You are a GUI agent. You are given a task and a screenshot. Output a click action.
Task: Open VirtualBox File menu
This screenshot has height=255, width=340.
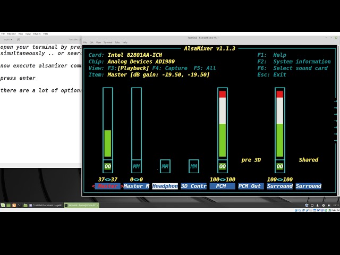point(3,34)
